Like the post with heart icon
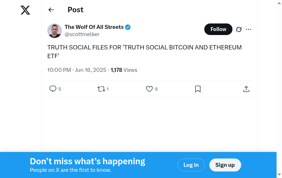The height and width of the screenshot is (178, 282). [x=149, y=89]
